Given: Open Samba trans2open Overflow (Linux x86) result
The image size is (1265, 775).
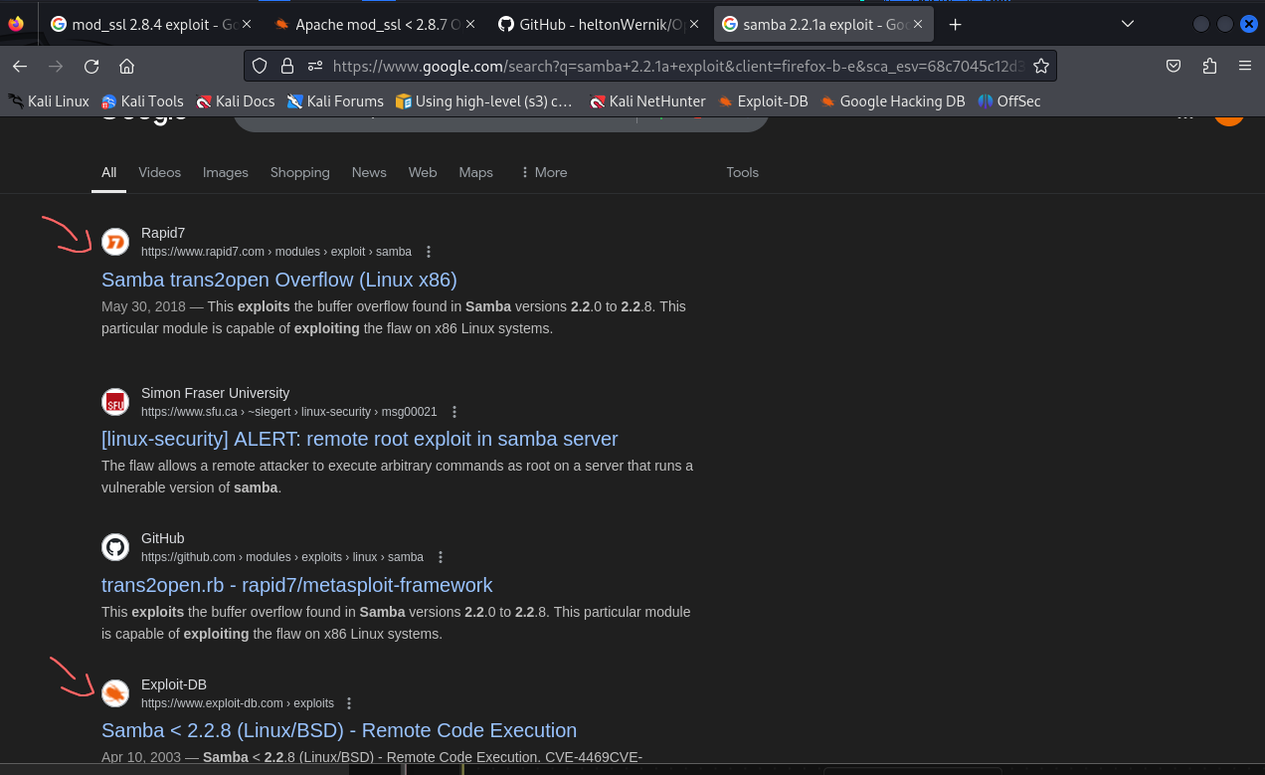Looking at the screenshot, I should pos(279,280).
